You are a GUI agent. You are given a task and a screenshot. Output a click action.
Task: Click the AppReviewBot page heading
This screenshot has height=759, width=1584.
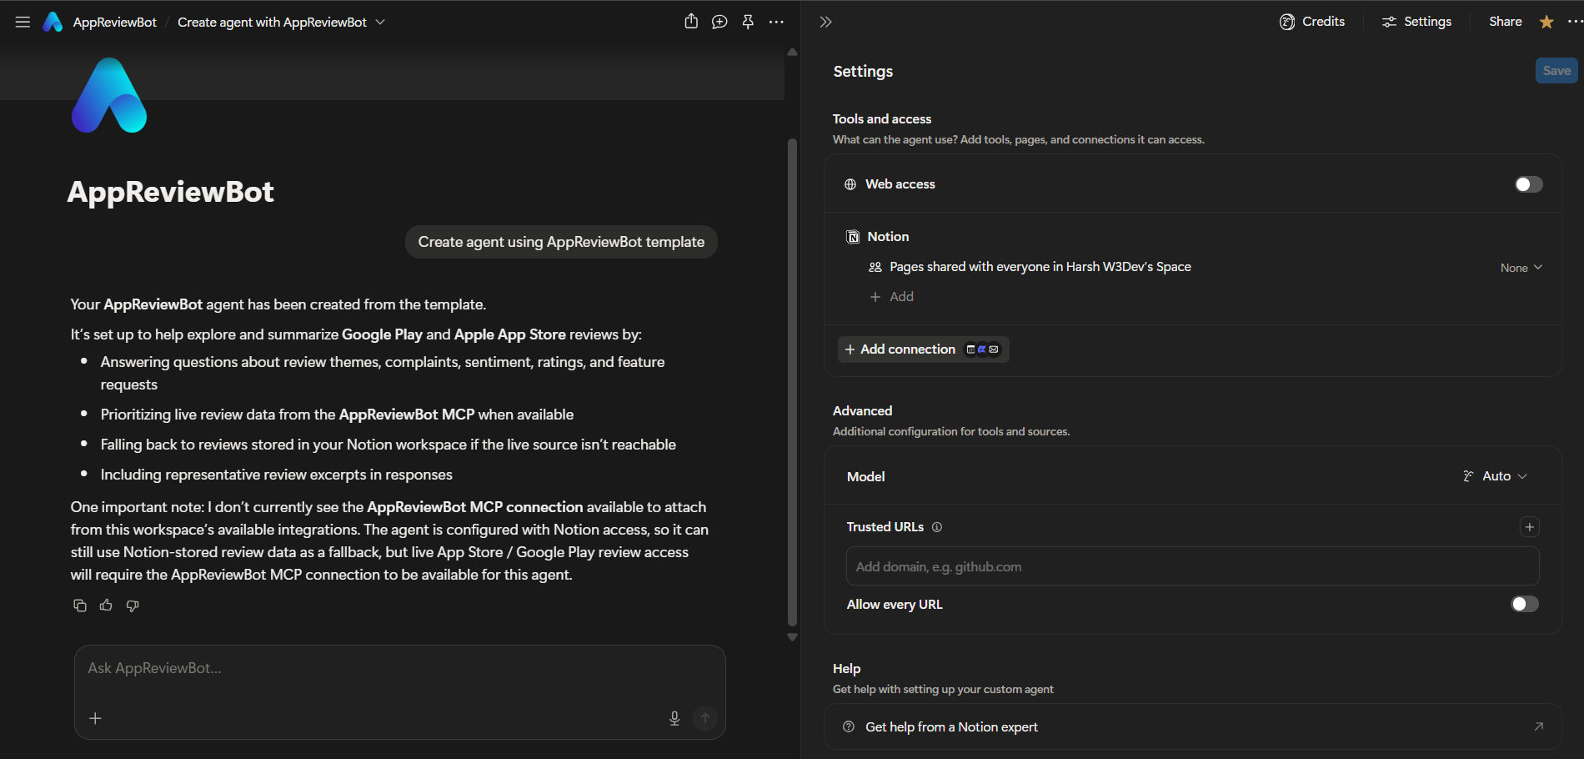tap(171, 192)
